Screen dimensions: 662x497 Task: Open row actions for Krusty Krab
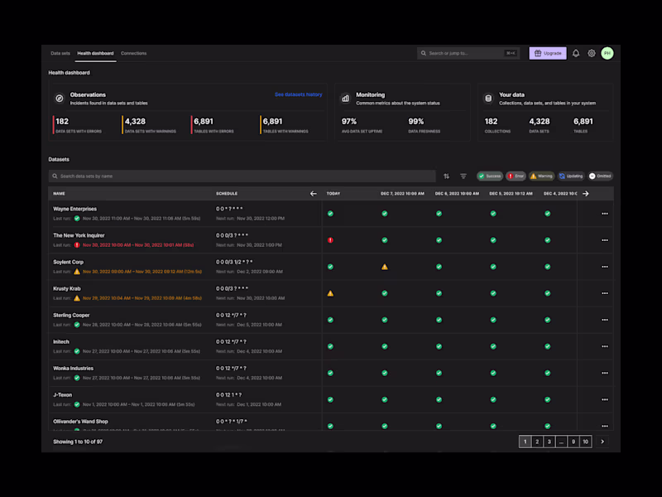click(x=605, y=293)
